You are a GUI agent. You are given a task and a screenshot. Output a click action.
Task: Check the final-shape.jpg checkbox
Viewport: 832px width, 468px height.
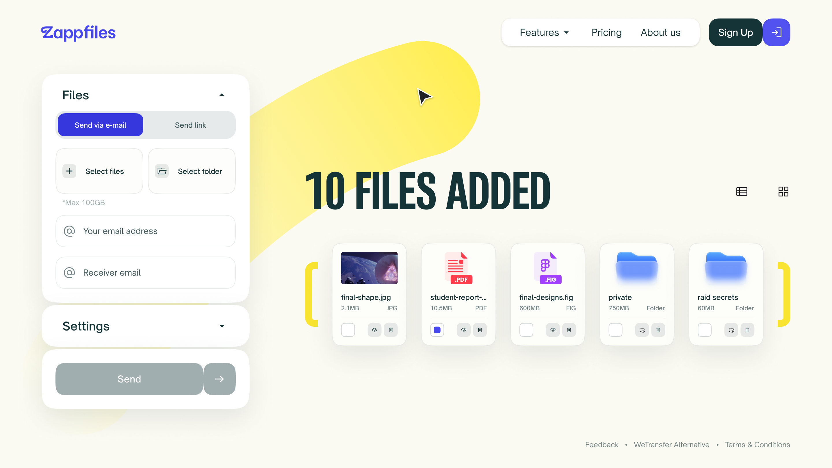click(x=348, y=330)
